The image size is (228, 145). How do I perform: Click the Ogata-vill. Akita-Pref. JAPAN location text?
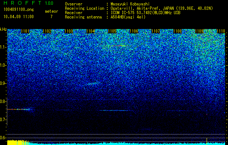pyautogui.click(x=162, y=8)
